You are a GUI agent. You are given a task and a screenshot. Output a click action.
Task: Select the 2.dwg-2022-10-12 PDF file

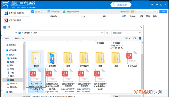click(68, 81)
